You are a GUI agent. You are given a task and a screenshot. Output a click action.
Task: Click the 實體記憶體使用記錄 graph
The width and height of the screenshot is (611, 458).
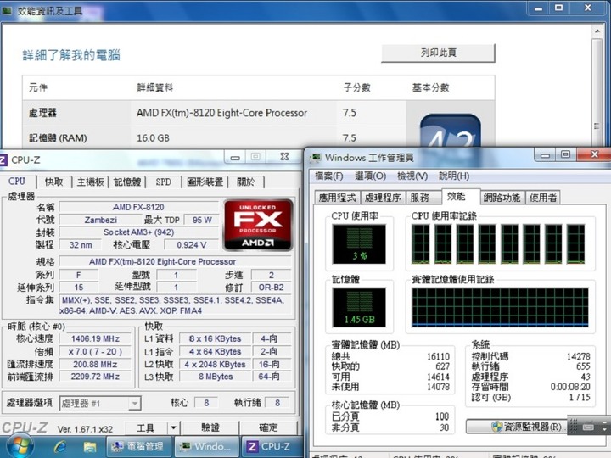501,308
